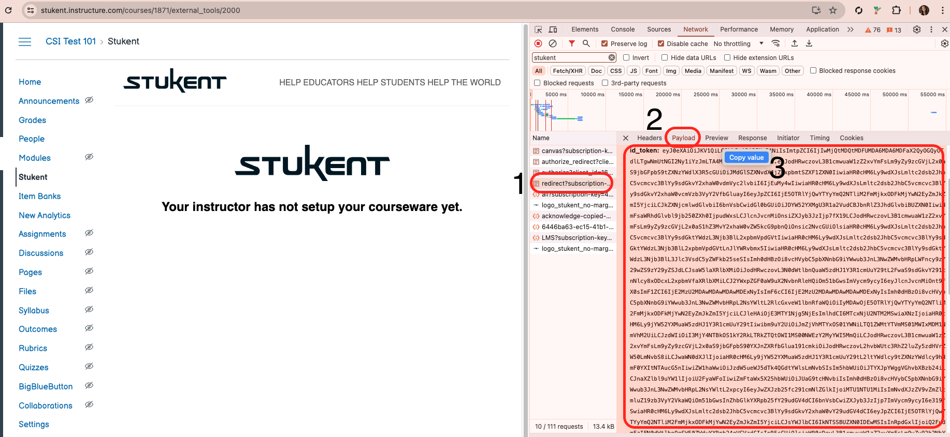Clear the stukent filter text
The height and width of the screenshot is (437, 950).
[x=612, y=57]
